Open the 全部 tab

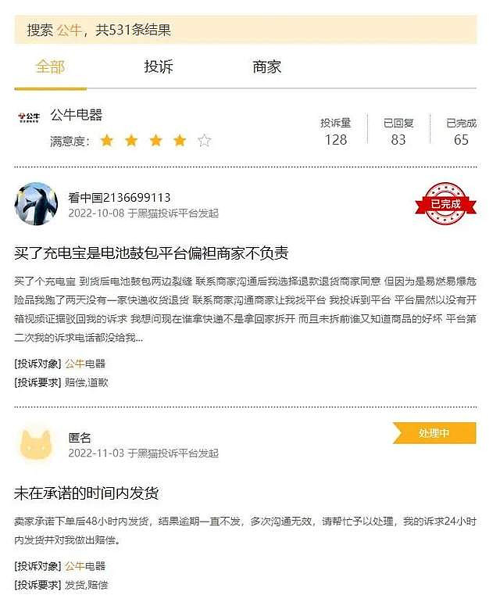[50, 66]
